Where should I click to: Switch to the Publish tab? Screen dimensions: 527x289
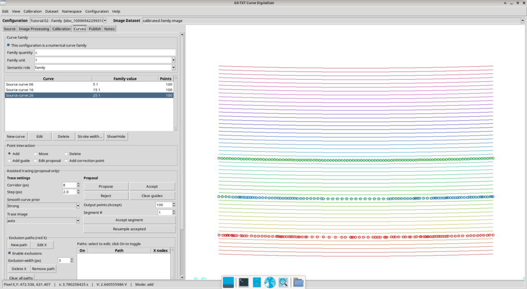(x=95, y=29)
